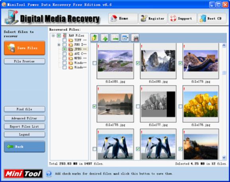The height and width of the screenshot is (182, 230).
Task: Expand the PNG folder tree node
Action: (x=59, y=45)
